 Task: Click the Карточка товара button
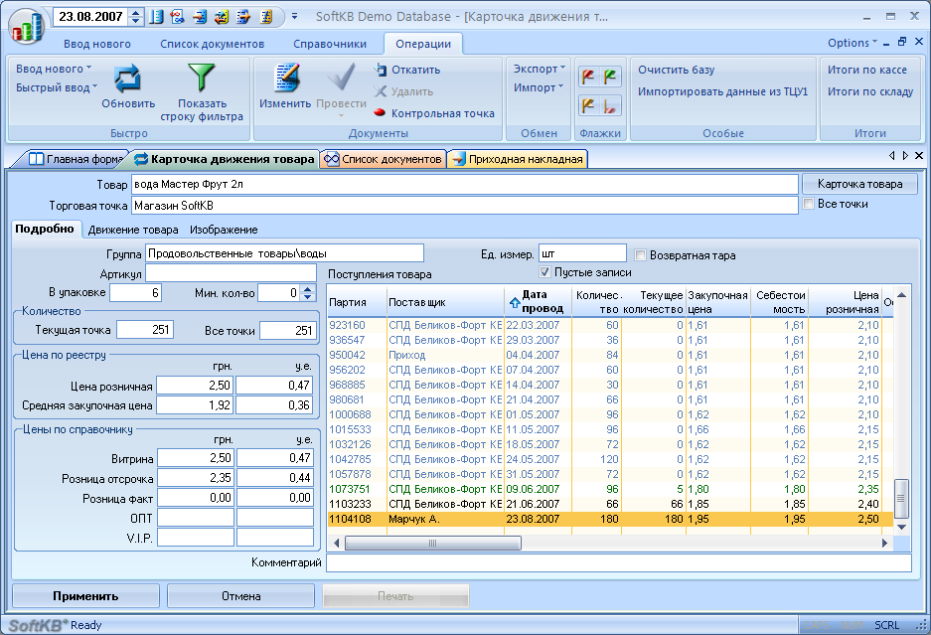(859, 184)
